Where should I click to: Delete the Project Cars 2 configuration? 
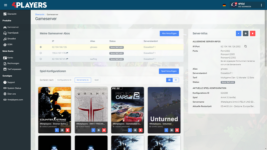140,130
